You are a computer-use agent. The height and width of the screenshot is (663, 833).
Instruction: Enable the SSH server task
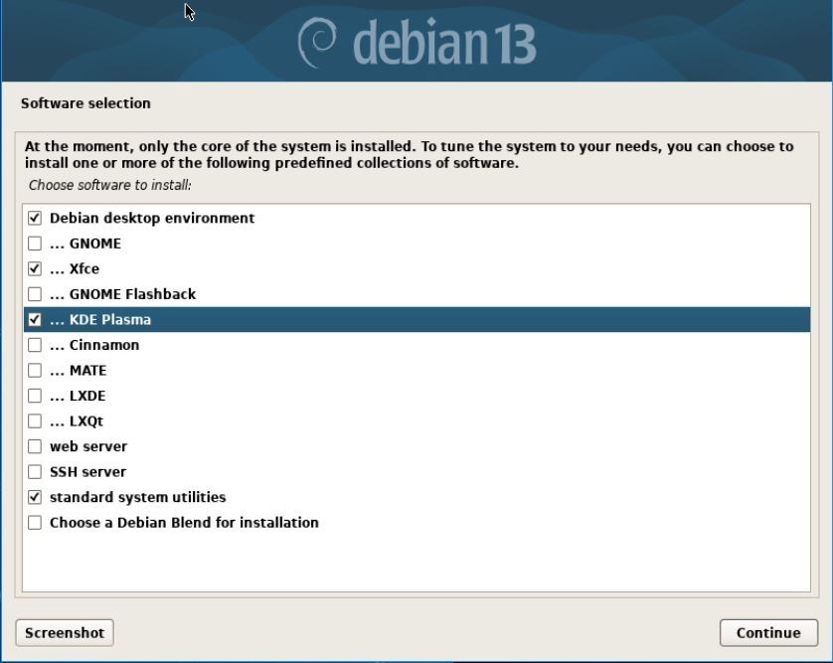(x=35, y=471)
